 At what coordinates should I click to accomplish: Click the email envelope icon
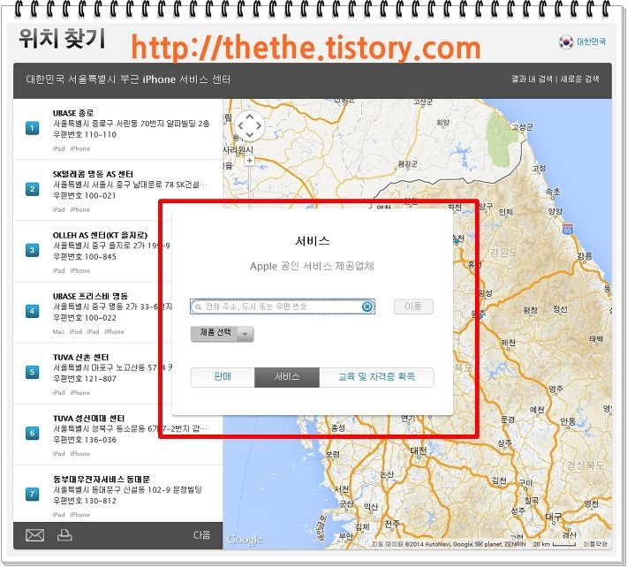click(34, 535)
